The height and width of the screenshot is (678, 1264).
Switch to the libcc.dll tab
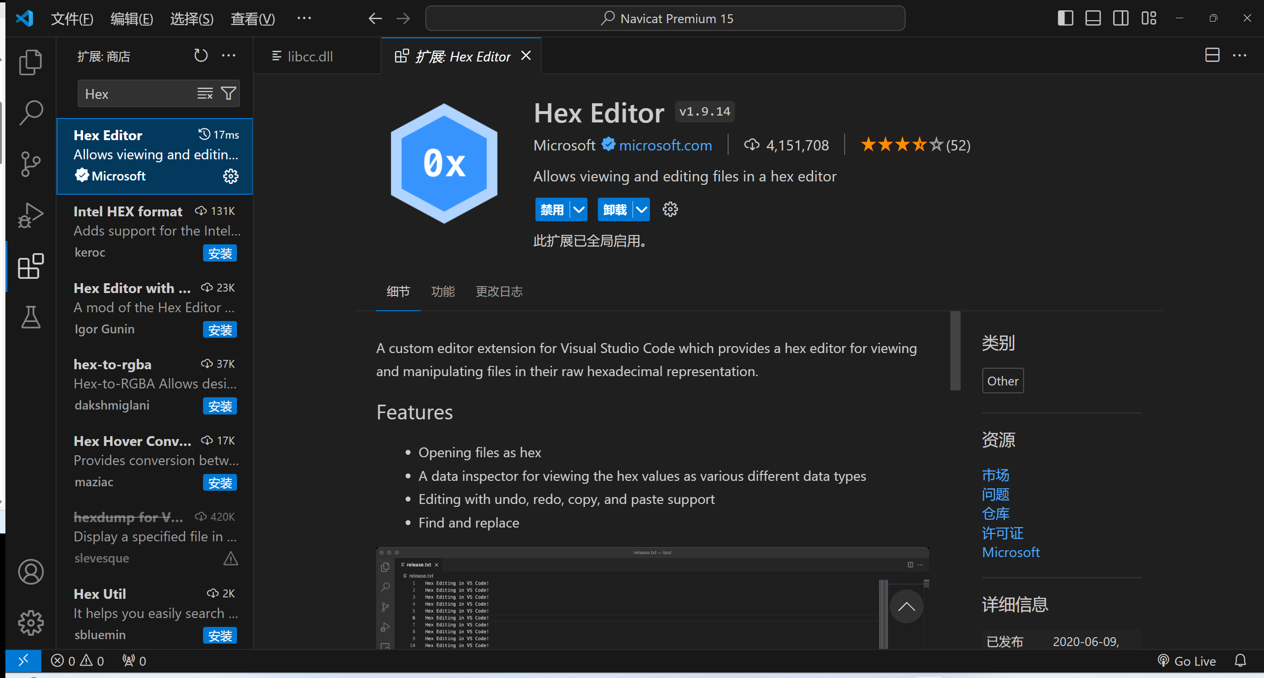(x=310, y=57)
